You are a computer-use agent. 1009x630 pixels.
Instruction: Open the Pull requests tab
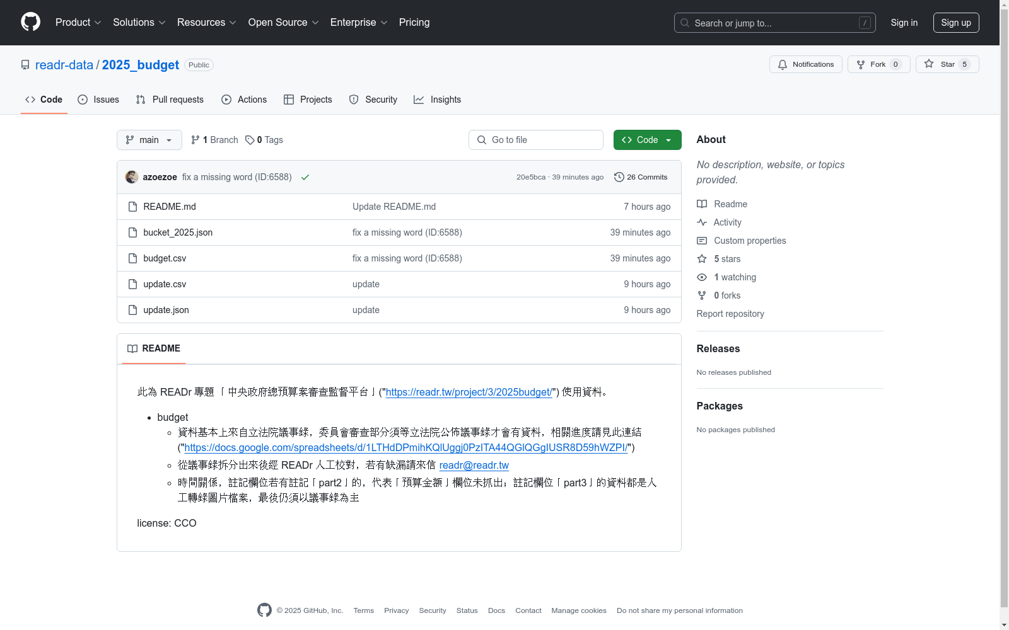(x=170, y=100)
